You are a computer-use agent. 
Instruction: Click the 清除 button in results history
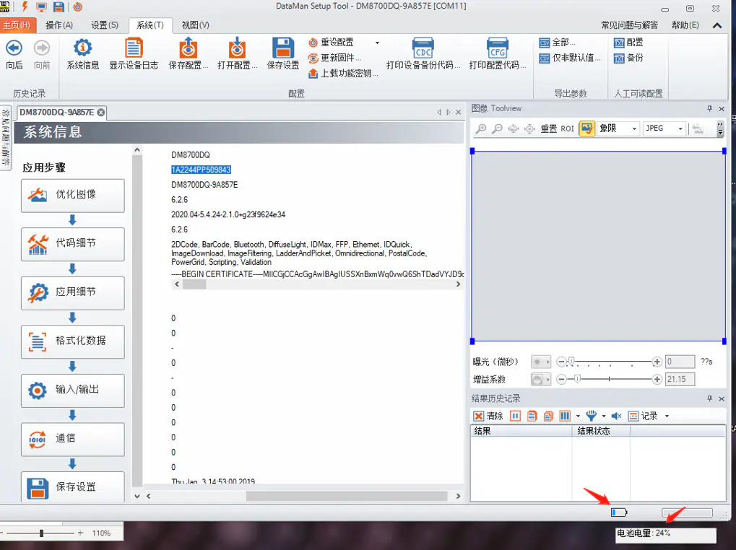[488, 416]
